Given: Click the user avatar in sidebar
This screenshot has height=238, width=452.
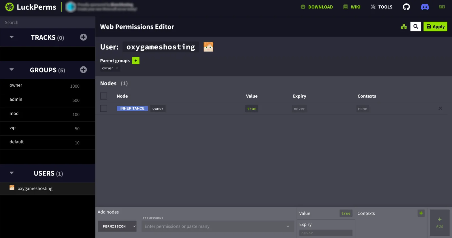Looking at the screenshot, I should tap(12, 188).
